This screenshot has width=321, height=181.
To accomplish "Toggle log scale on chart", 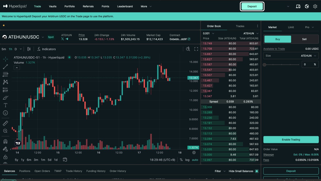I will click(187, 160).
